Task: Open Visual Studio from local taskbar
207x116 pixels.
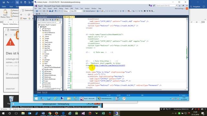Action: click(83, 113)
